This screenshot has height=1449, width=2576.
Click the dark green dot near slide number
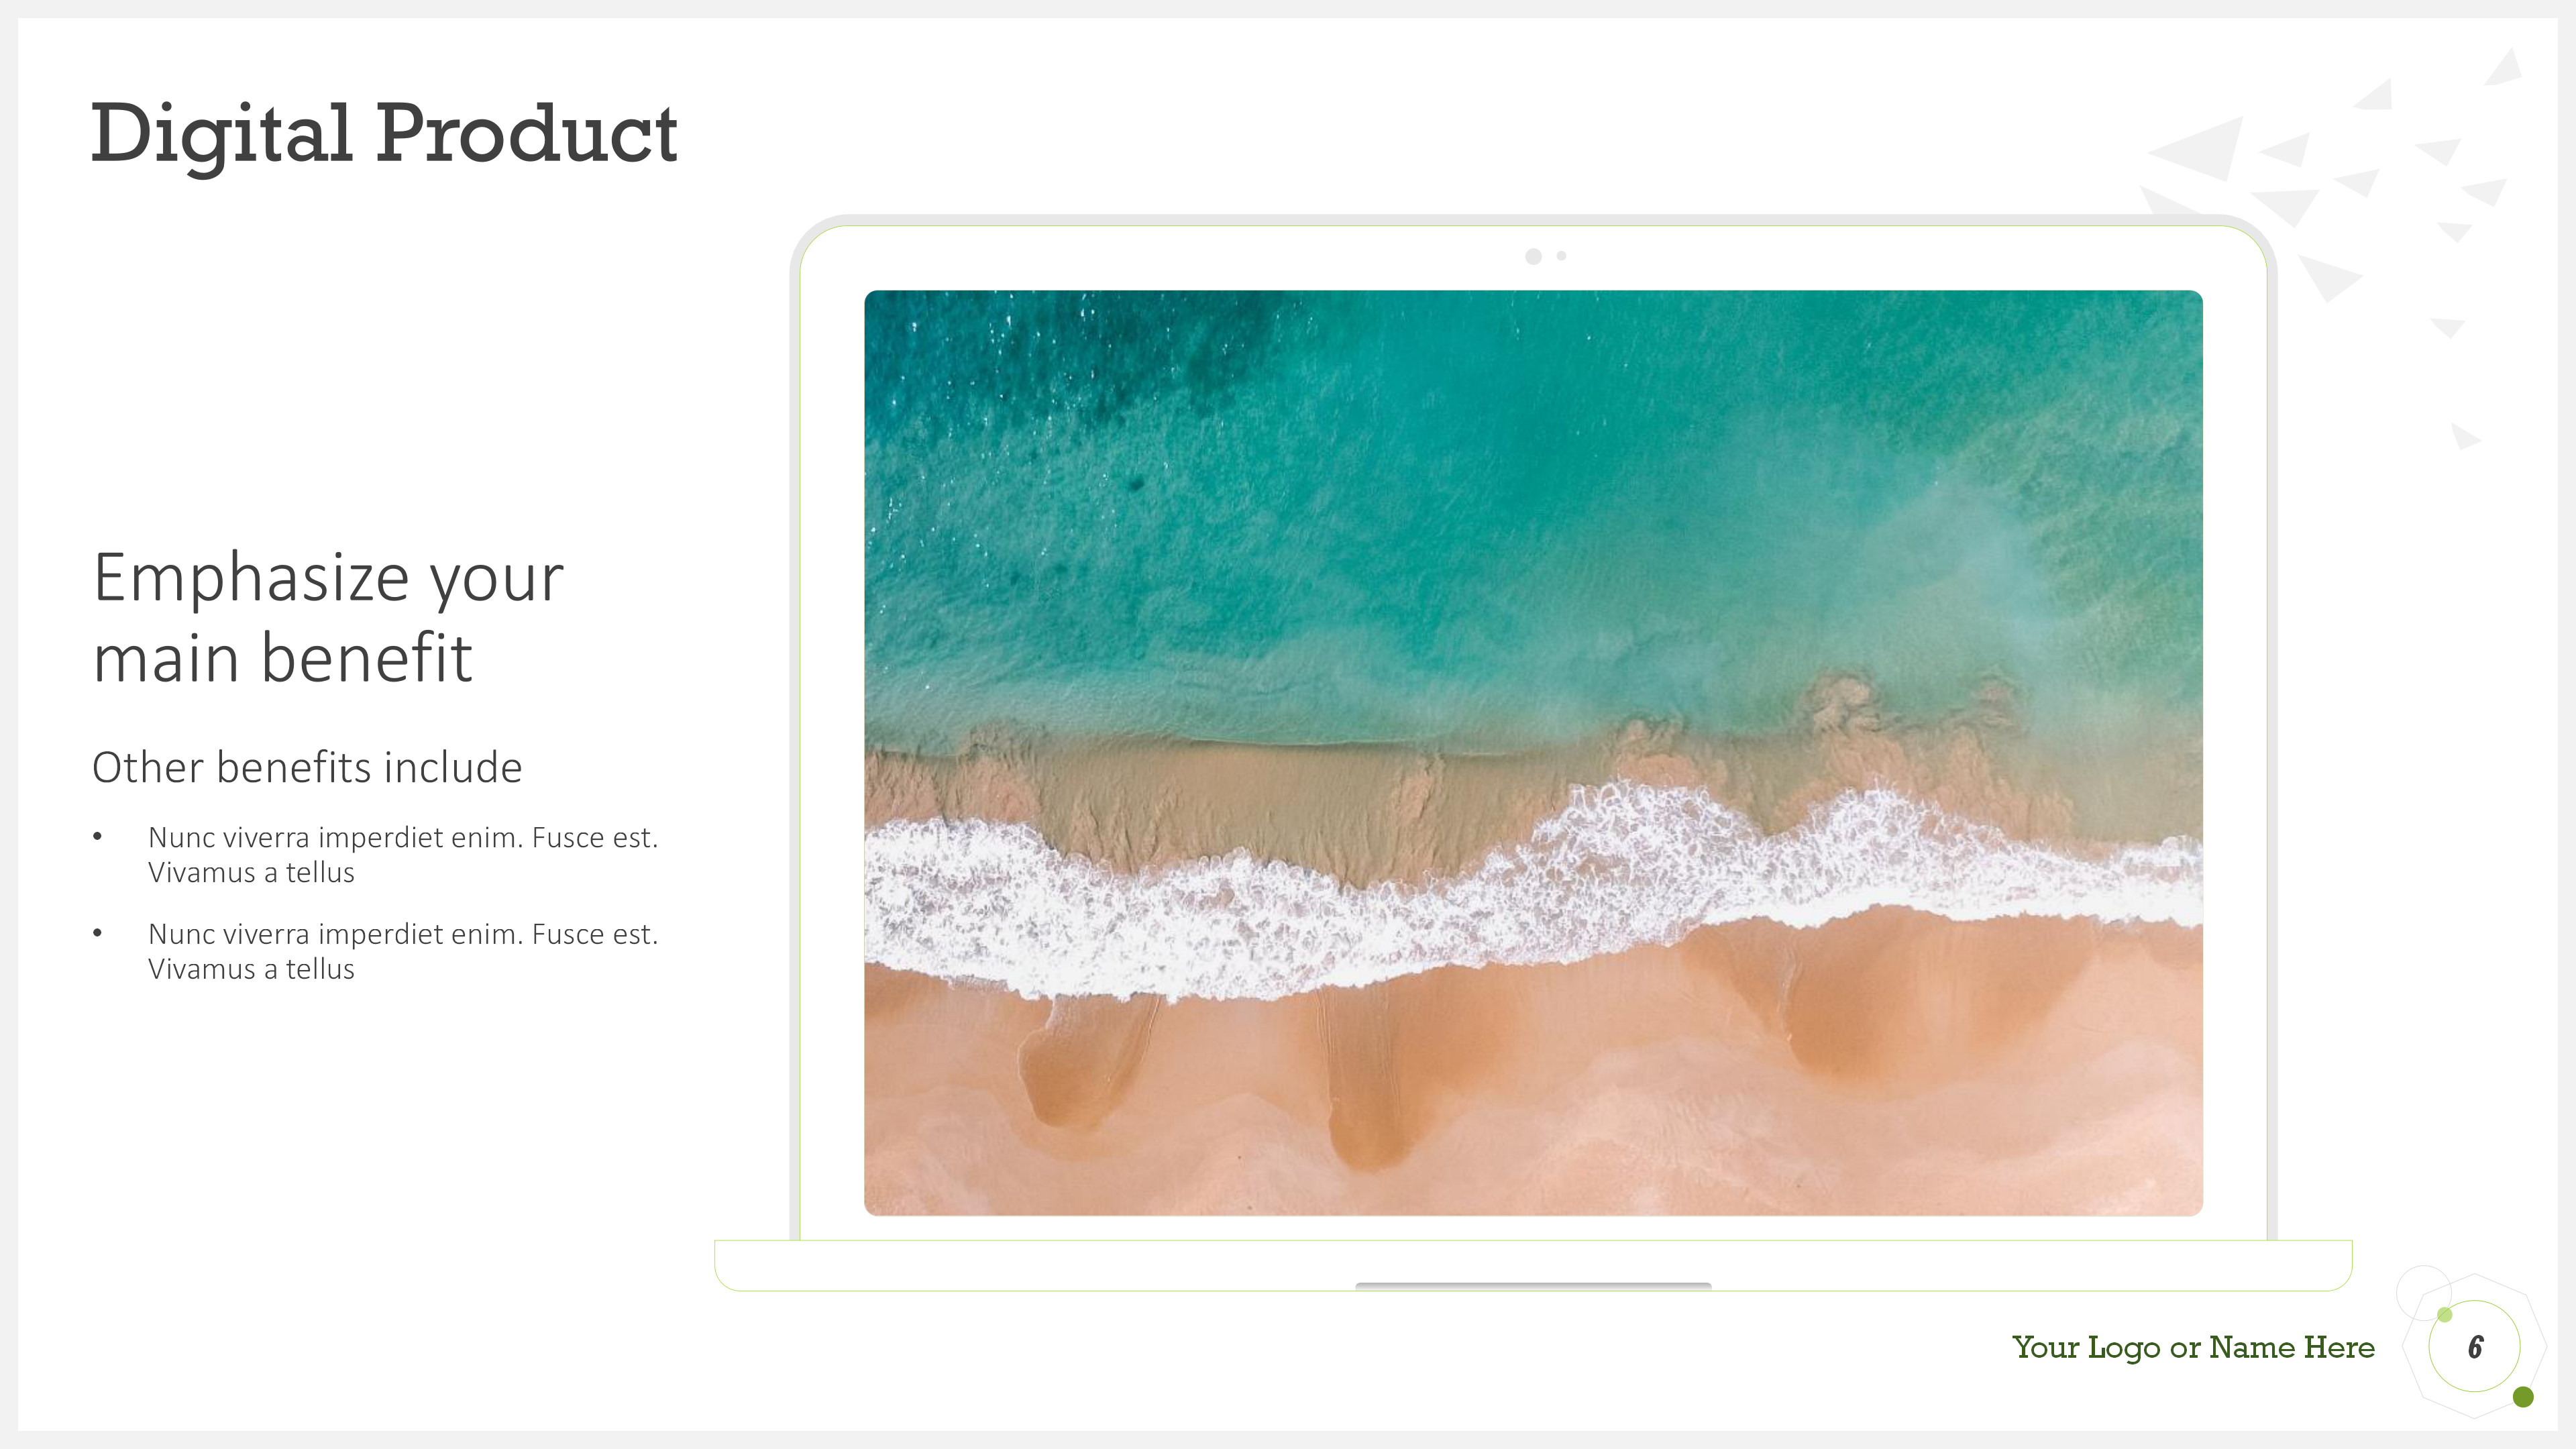tap(2523, 1397)
